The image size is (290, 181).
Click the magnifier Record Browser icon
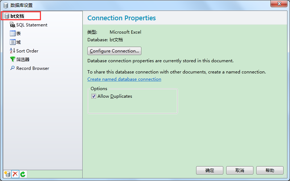pyautogui.click(x=13, y=68)
